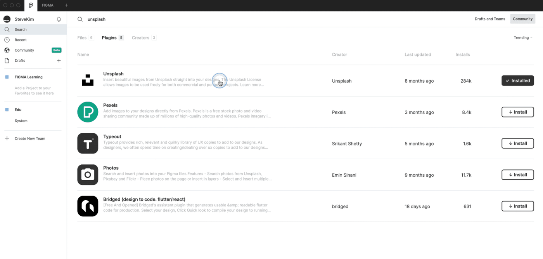This screenshot has height=259, width=543.
Task: Open the Pexels plugin icon
Action: click(x=88, y=112)
